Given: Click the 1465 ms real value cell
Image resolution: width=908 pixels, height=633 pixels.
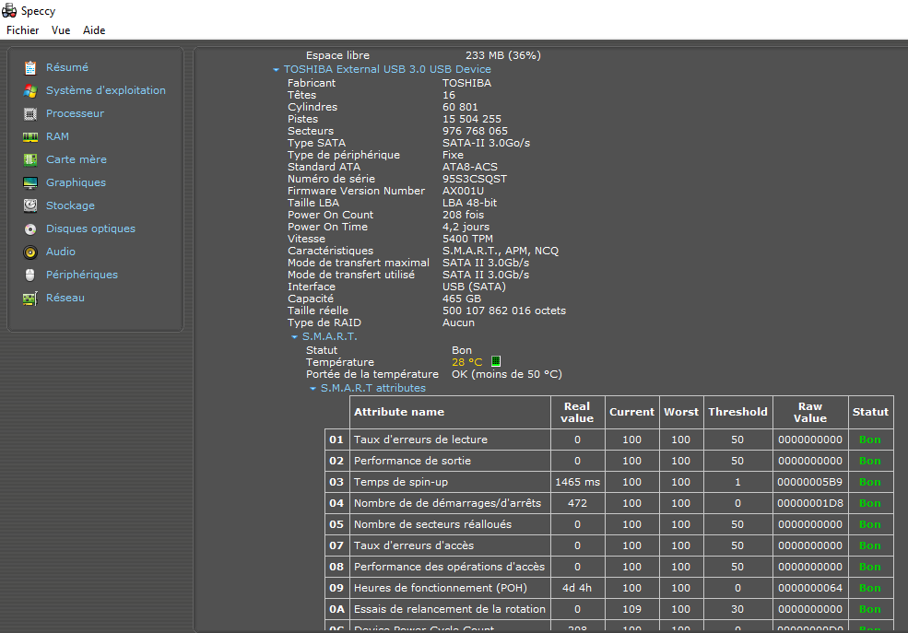Looking at the screenshot, I should 577,482.
